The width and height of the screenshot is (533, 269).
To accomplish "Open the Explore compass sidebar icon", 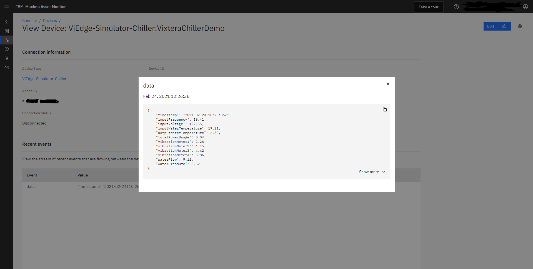I will point(7,49).
